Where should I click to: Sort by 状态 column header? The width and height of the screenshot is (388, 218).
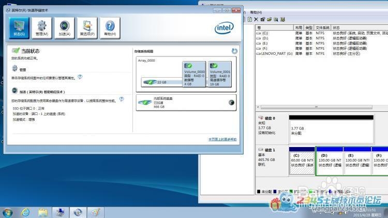click(x=360, y=27)
